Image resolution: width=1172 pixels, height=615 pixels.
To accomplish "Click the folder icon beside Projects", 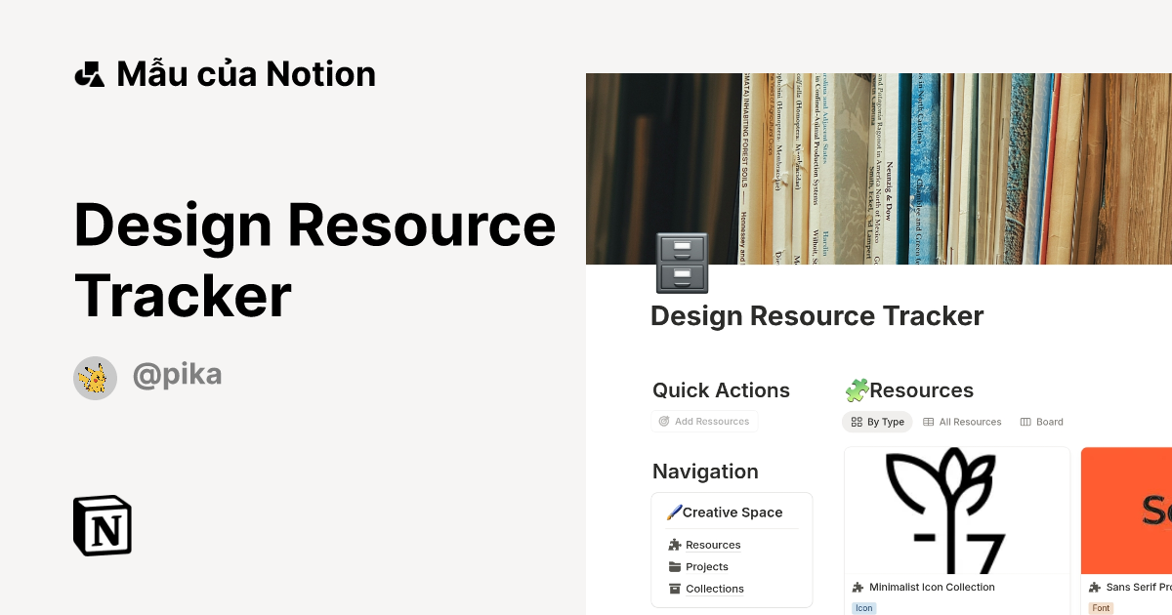I will point(674,566).
